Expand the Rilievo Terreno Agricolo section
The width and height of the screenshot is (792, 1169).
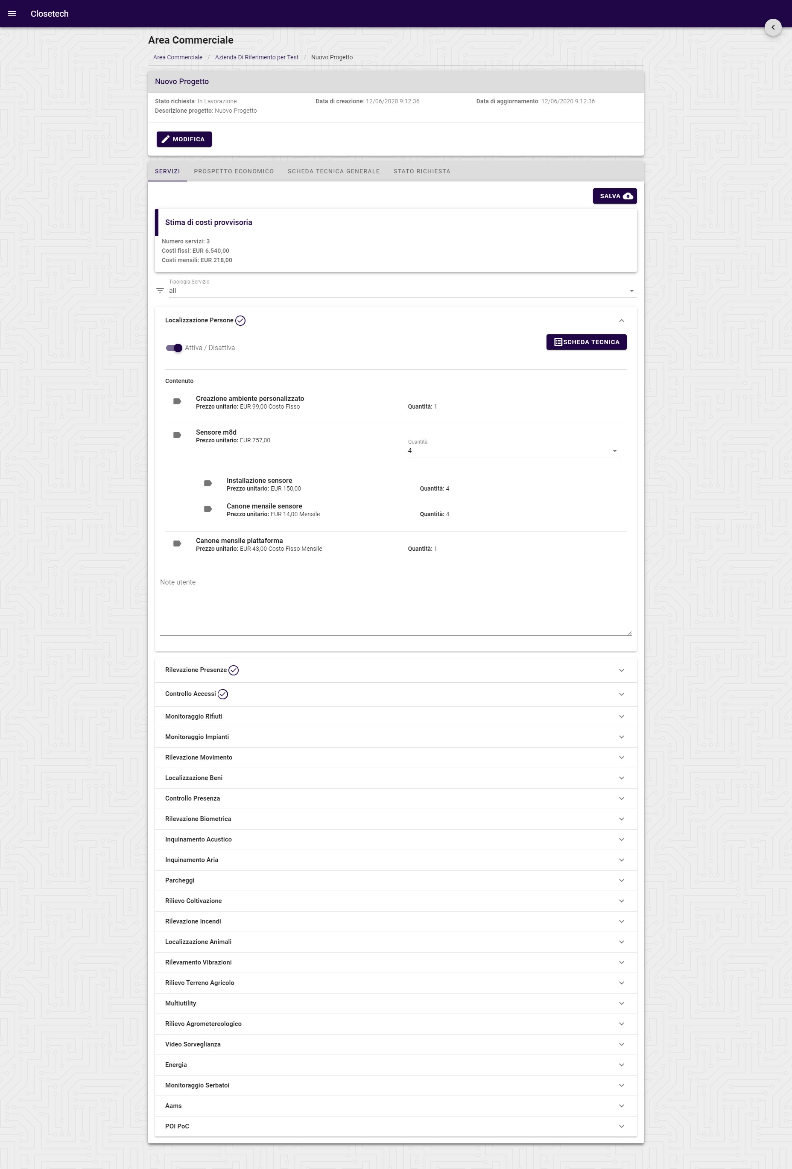[396, 983]
